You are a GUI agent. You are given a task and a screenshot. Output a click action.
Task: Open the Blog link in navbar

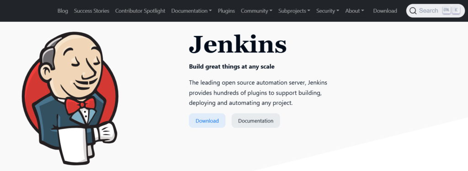63,11
